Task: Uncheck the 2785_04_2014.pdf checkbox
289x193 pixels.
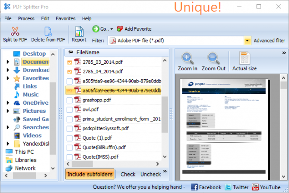Action: pyautogui.click(x=69, y=72)
